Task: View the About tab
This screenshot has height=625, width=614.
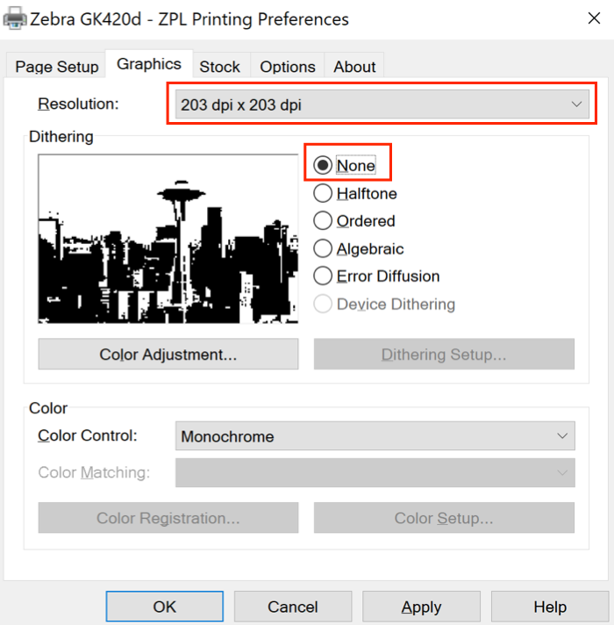Action: click(354, 67)
